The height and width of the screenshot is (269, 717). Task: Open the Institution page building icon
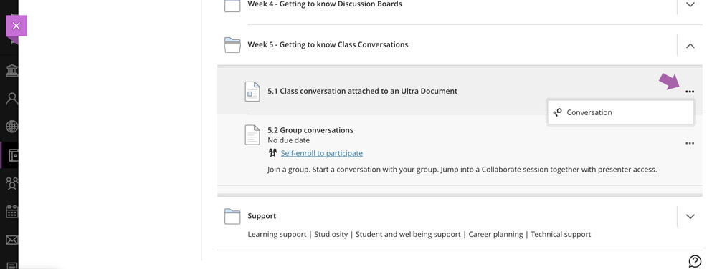pyautogui.click(x=12, y=71)
